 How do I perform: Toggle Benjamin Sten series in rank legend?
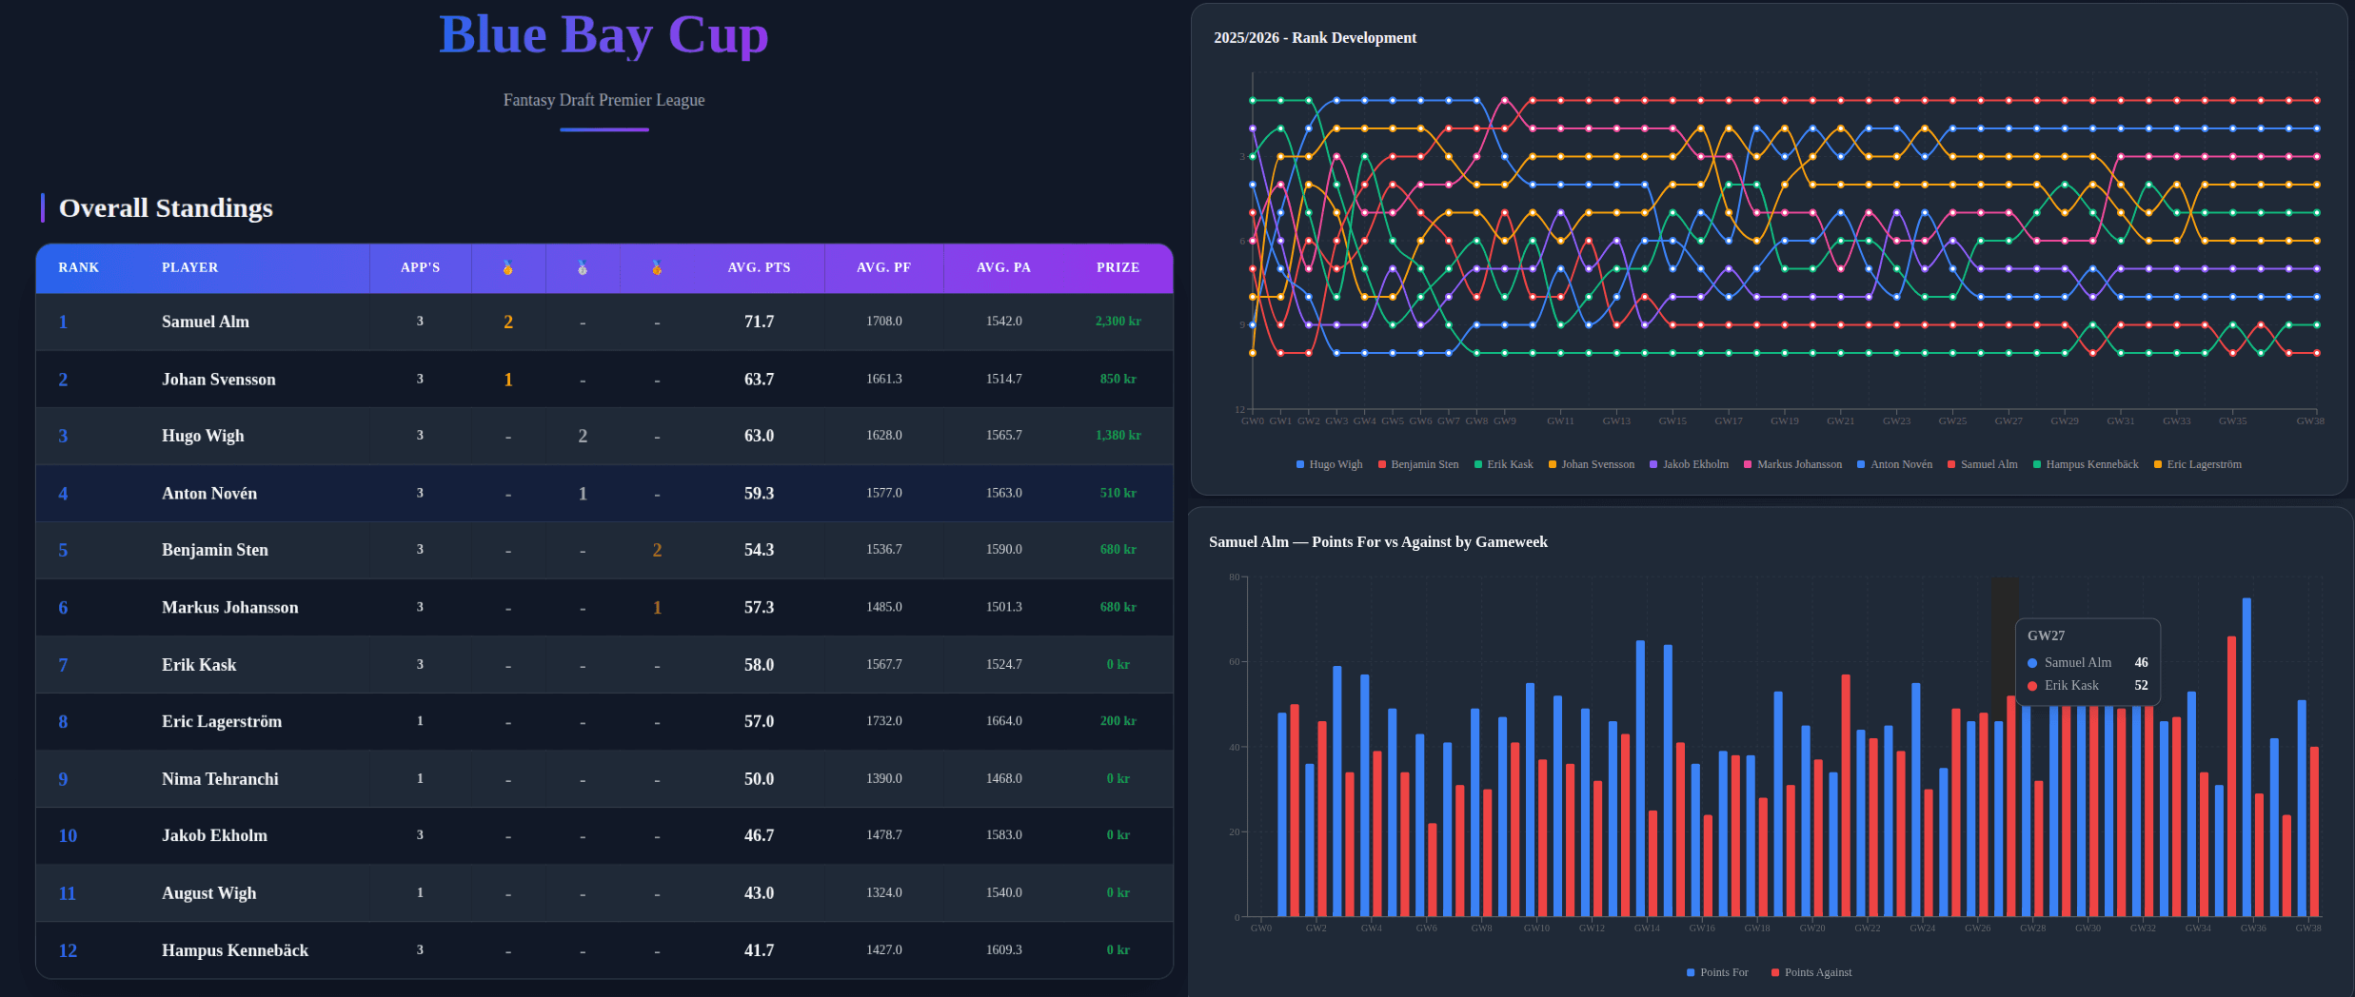(1418, 464)
